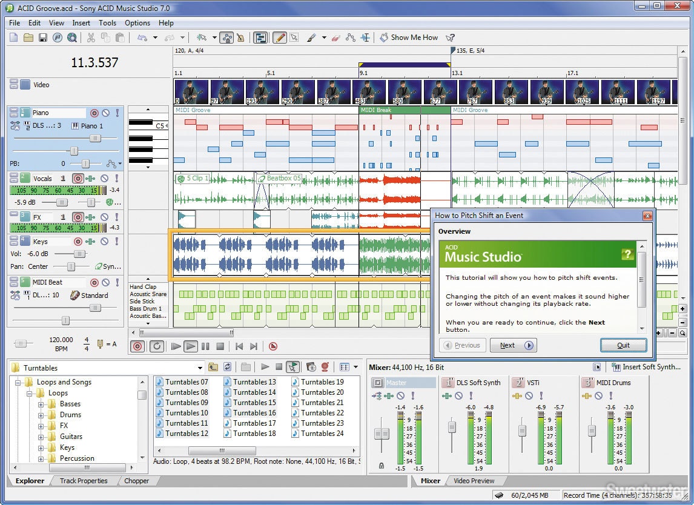Open the pitch bend envelope dropdown
Image resolution: width=694 pixels, height=505 pixels.
point(120,163)
